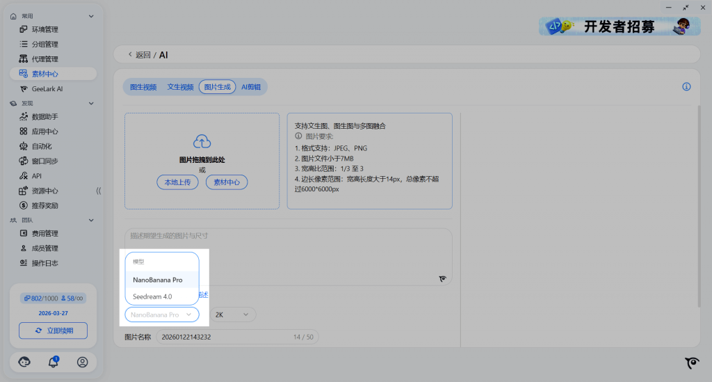
Task: Switch to the AI剪辑 tab
Action: (251, 87)
